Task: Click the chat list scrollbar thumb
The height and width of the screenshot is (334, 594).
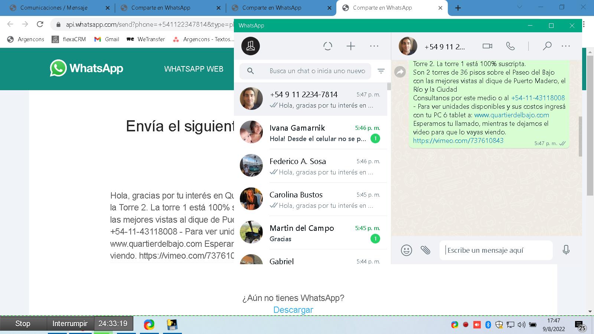Action: pos(389,86)
